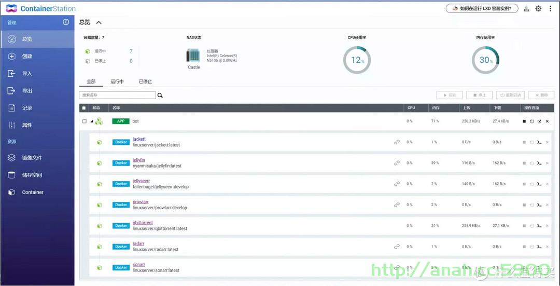Switch to 已停止 stopped tab
Viewport: 560px width, 286px height.
[x=145, y=81]
